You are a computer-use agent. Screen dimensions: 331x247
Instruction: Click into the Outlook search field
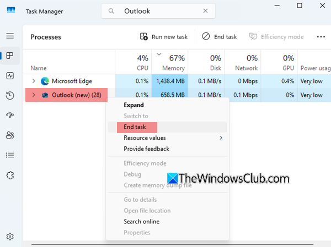pyautogui.click(x=158, y=11)
